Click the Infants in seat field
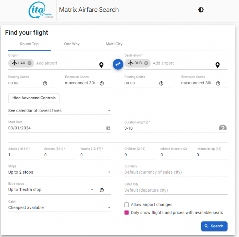This screenshot has width=239, height=237. [176, 155]
